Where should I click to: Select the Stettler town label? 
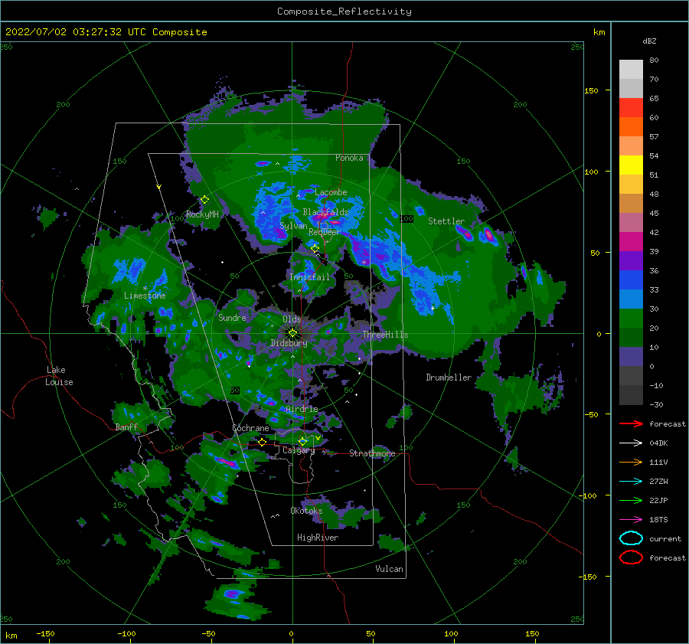[x=446, y=221]
